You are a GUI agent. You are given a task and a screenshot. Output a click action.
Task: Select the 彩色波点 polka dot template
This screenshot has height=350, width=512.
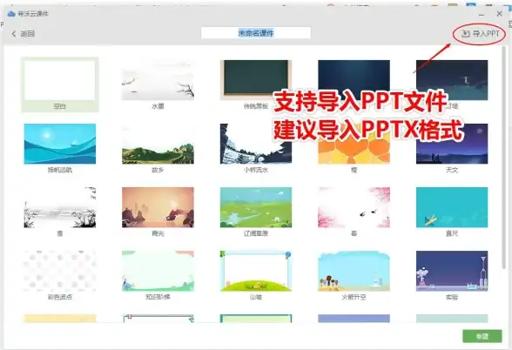point(60,271)
